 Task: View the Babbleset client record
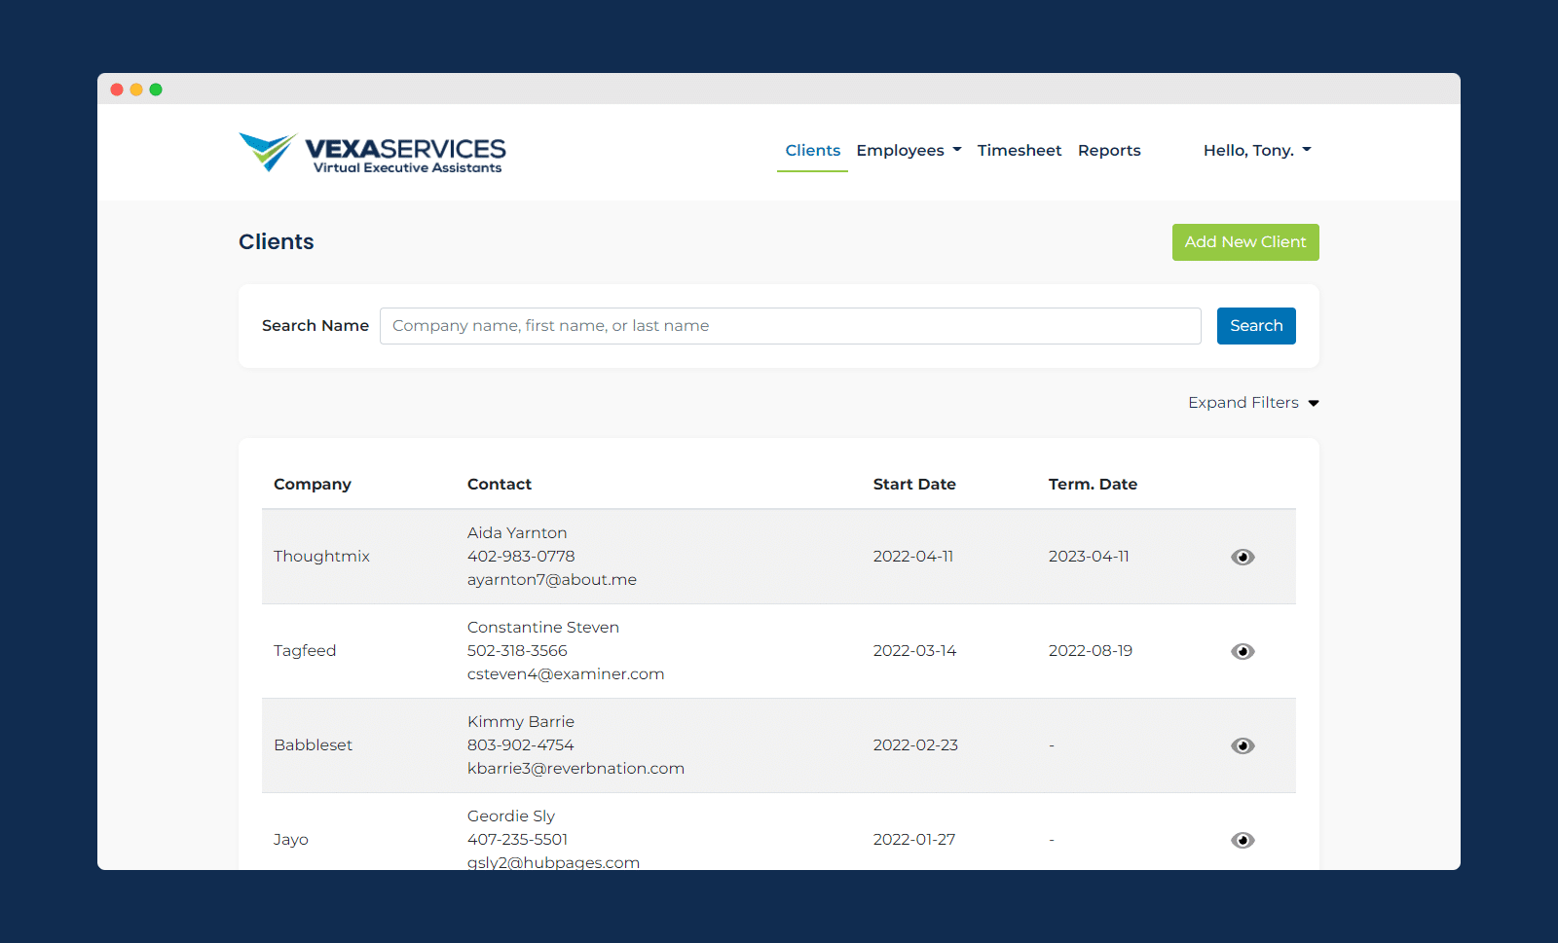tap(1243, 745)
